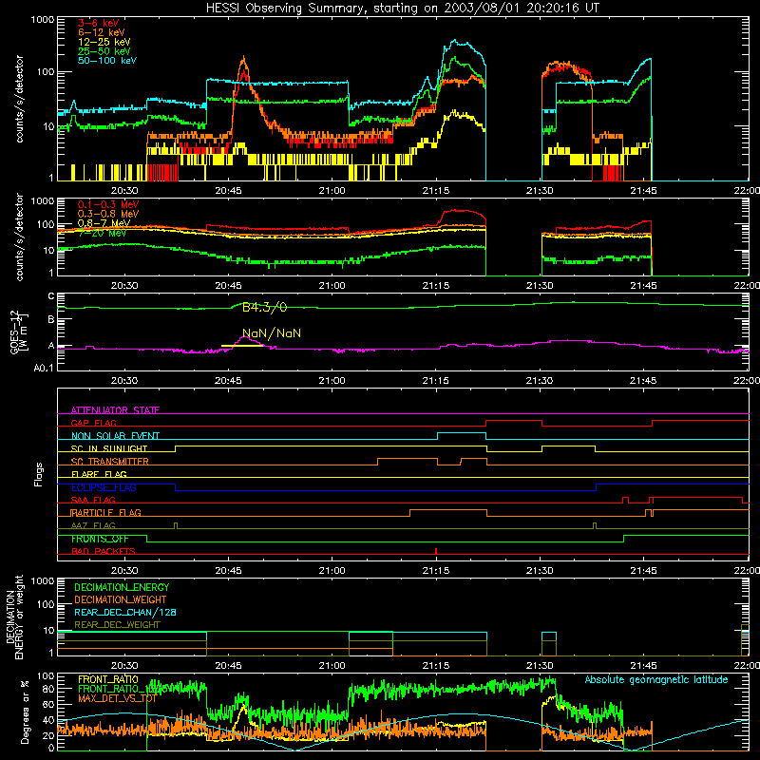Click the counts/s/detector axis title of top panel
760x760 pixels.
19,99
